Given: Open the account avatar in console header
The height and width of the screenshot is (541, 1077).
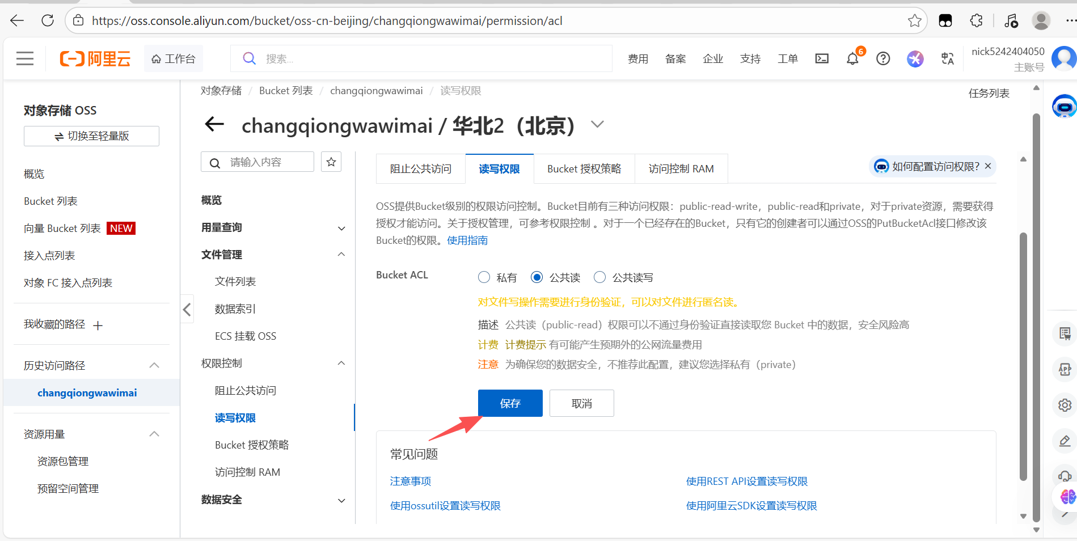Looking at the screenshot, I should [1064, 58].
